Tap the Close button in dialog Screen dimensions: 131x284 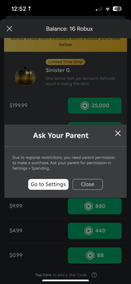pos(88,184)
